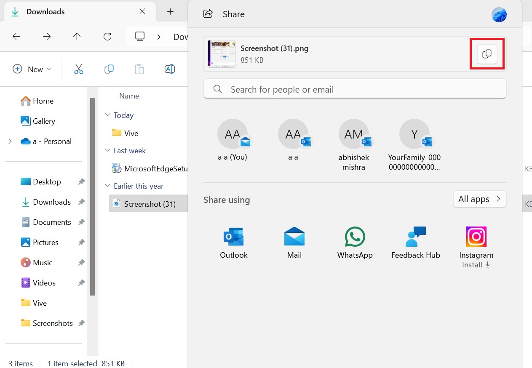This screenshot has width=532, height=368.
Task: Go back with the left arrow
Action: pyautogui.click(x=16, y=37)
